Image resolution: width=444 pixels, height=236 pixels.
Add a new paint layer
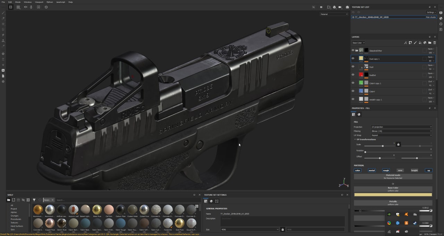415,43
